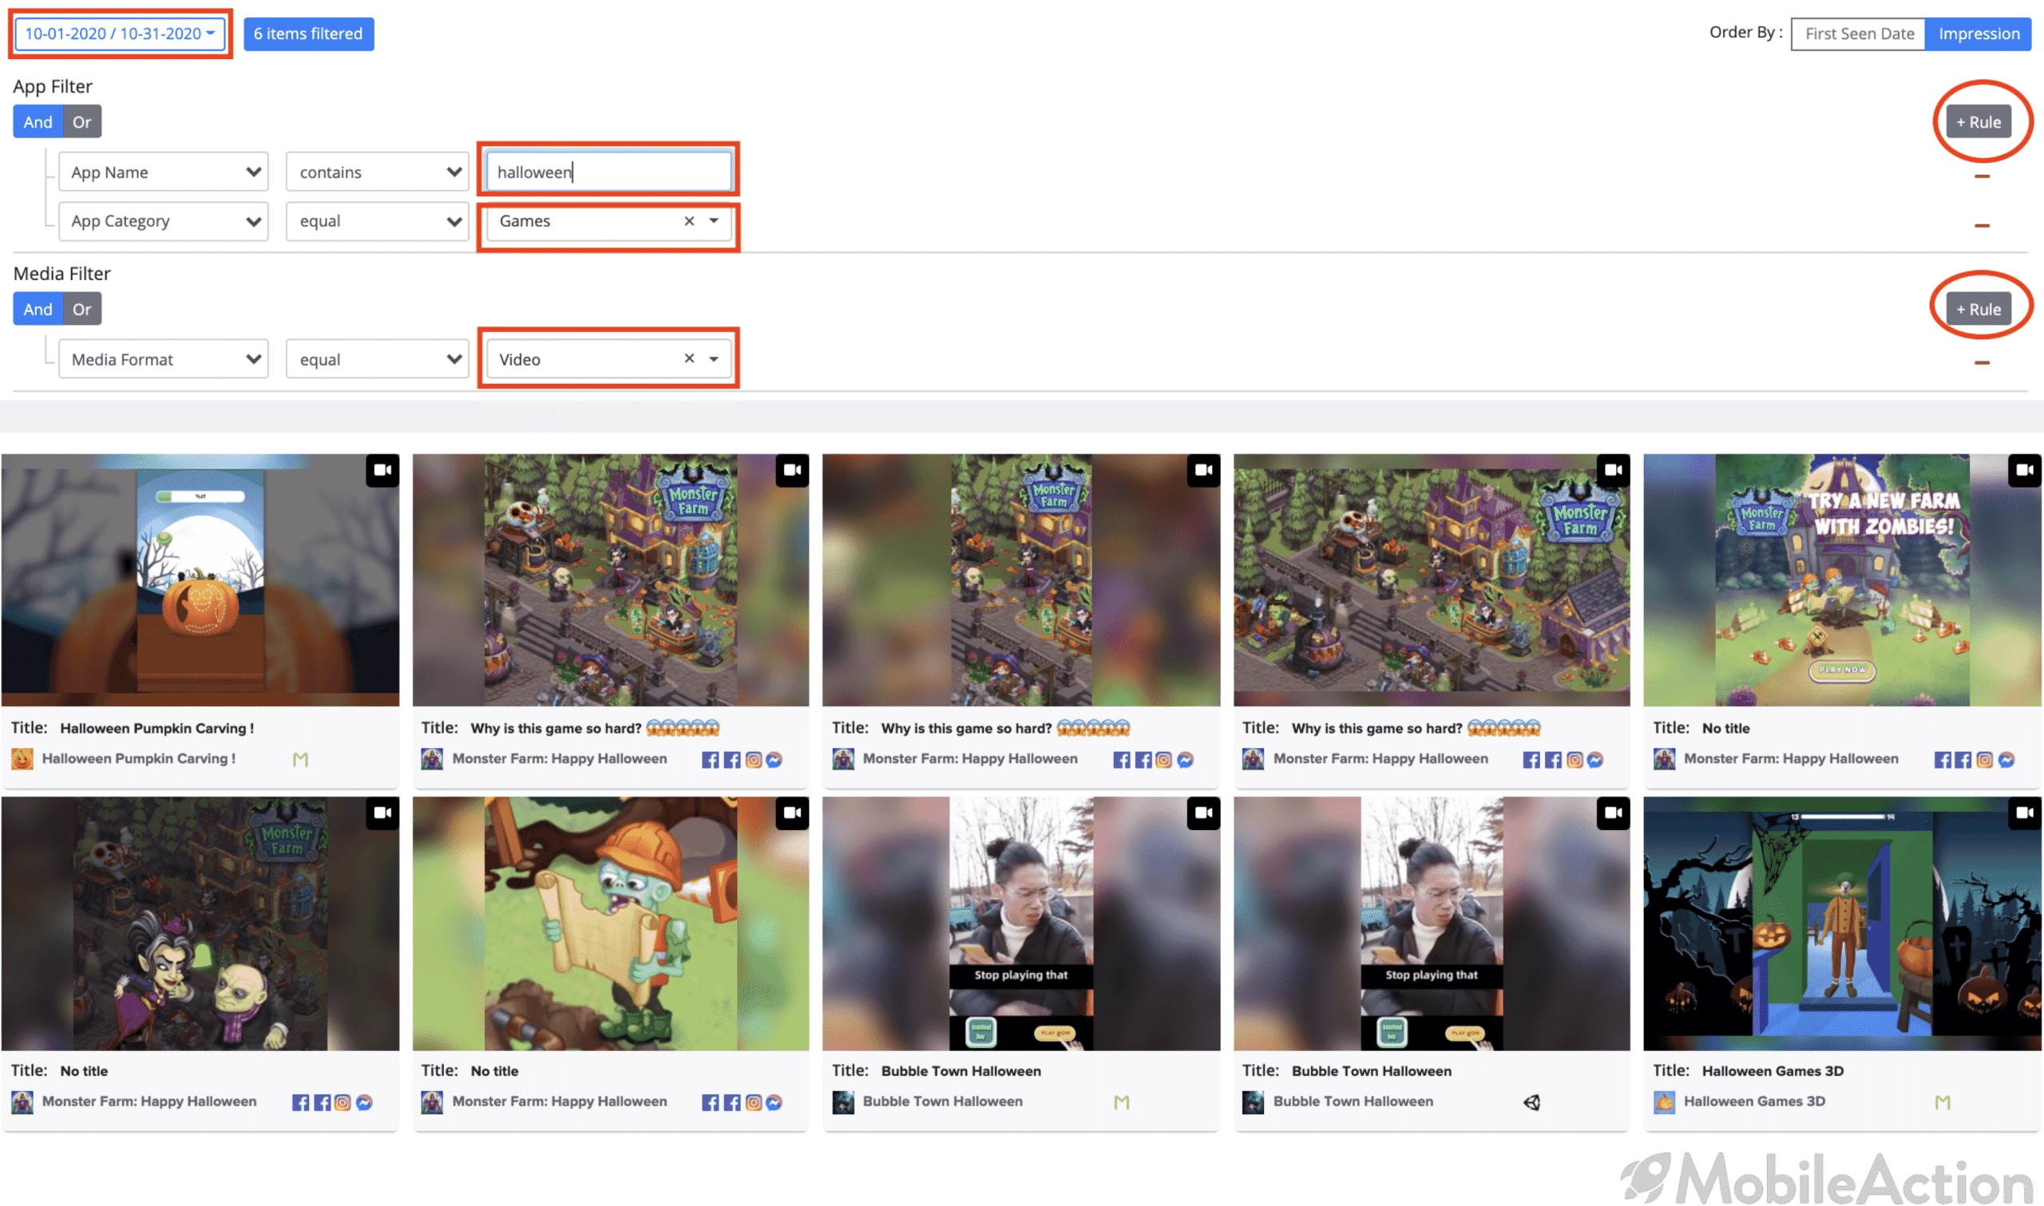Open the Halloween Pumpkin Carving video thumbnail
The height and width of the screenshot is (1206, 2044).
[x=200, y=579]
